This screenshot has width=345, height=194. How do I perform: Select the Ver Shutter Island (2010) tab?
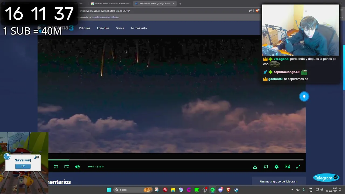click(x=152, y=4)
